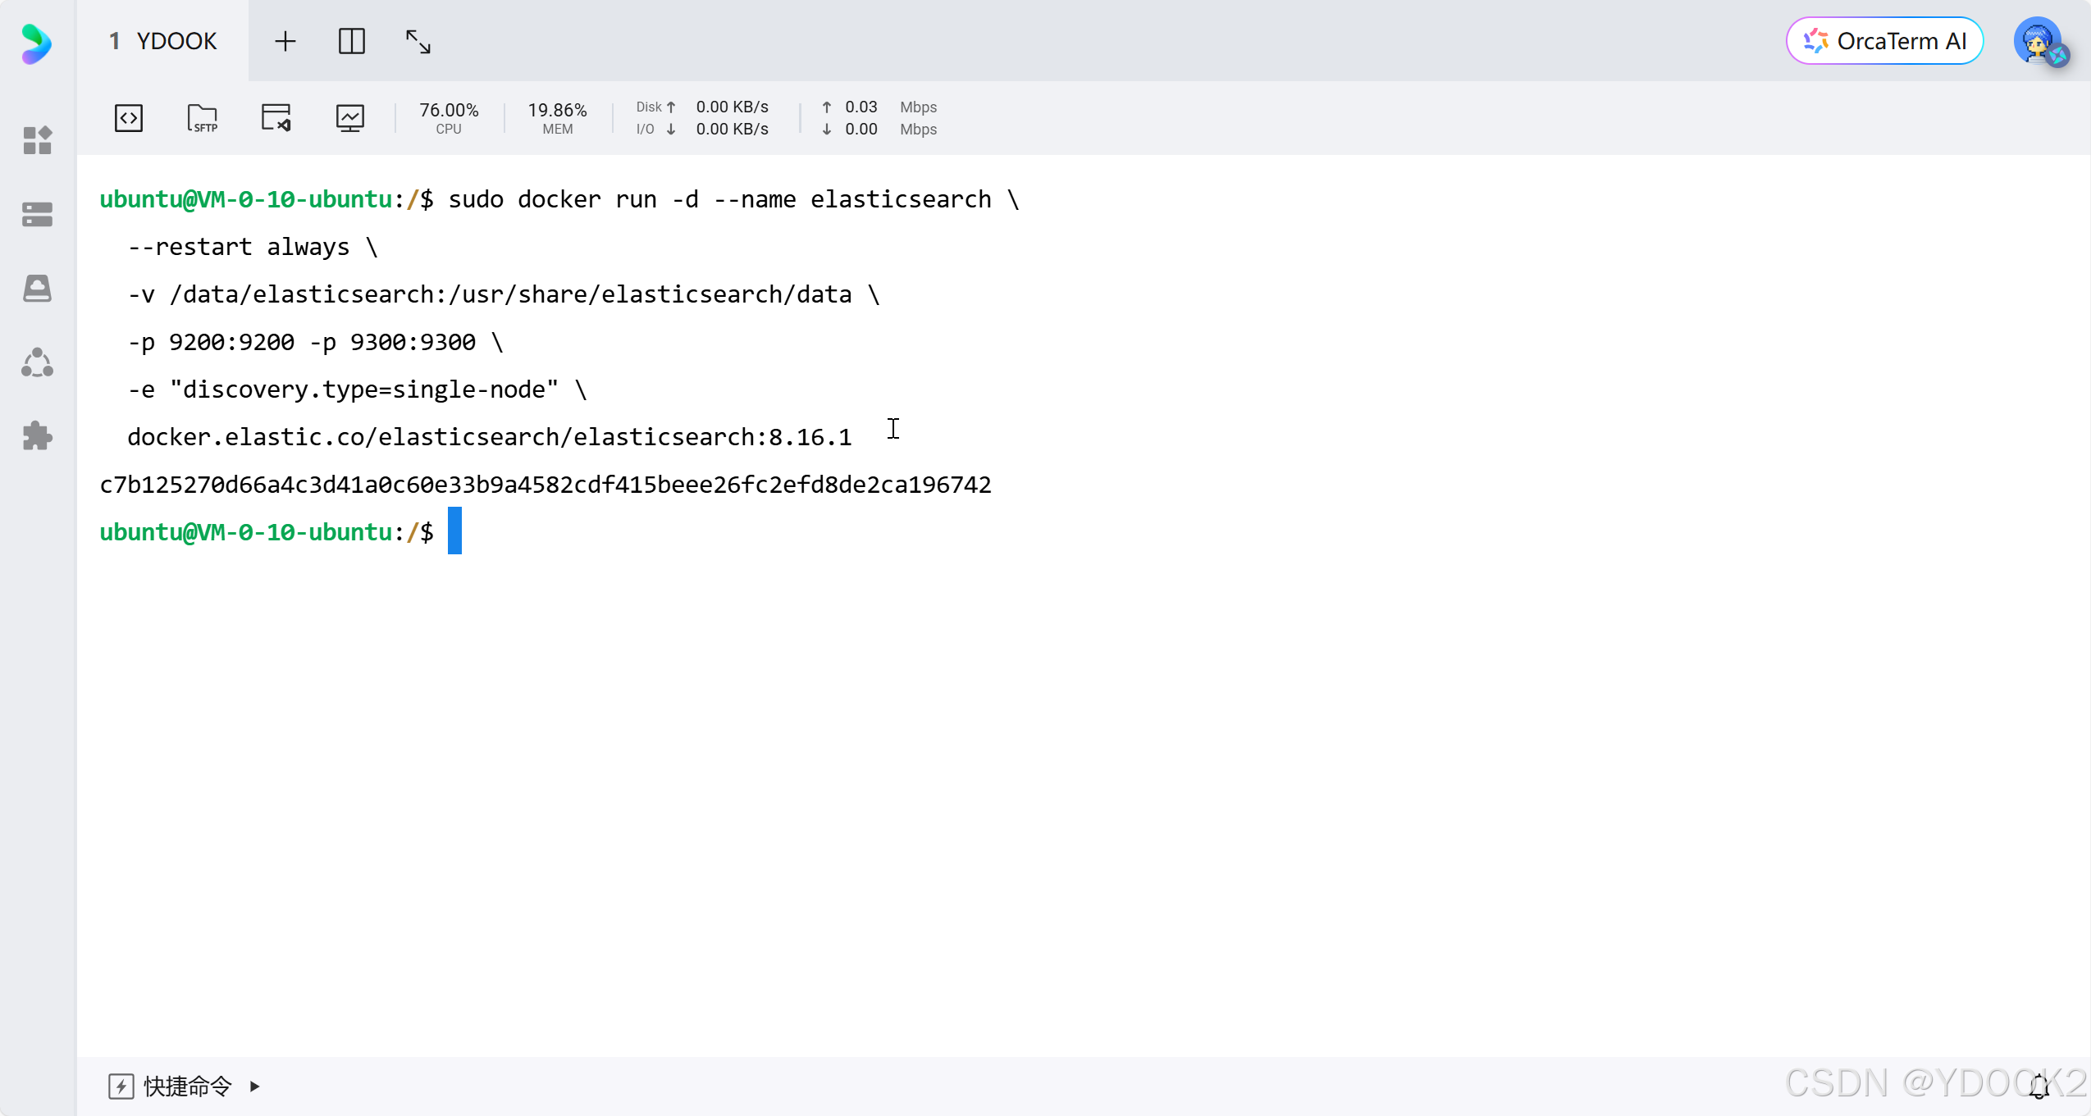Open the dashboard in the left sidebar

pyautogui.click(x=37, y=140)
